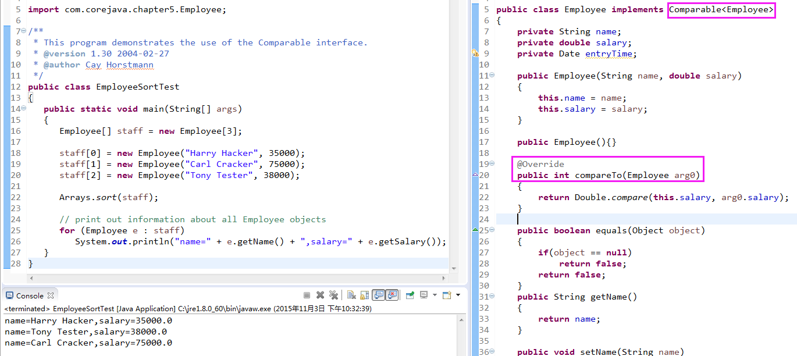
Task: Toggle Show Console When Standard Error Changes
Action: [x=392, y=295]
